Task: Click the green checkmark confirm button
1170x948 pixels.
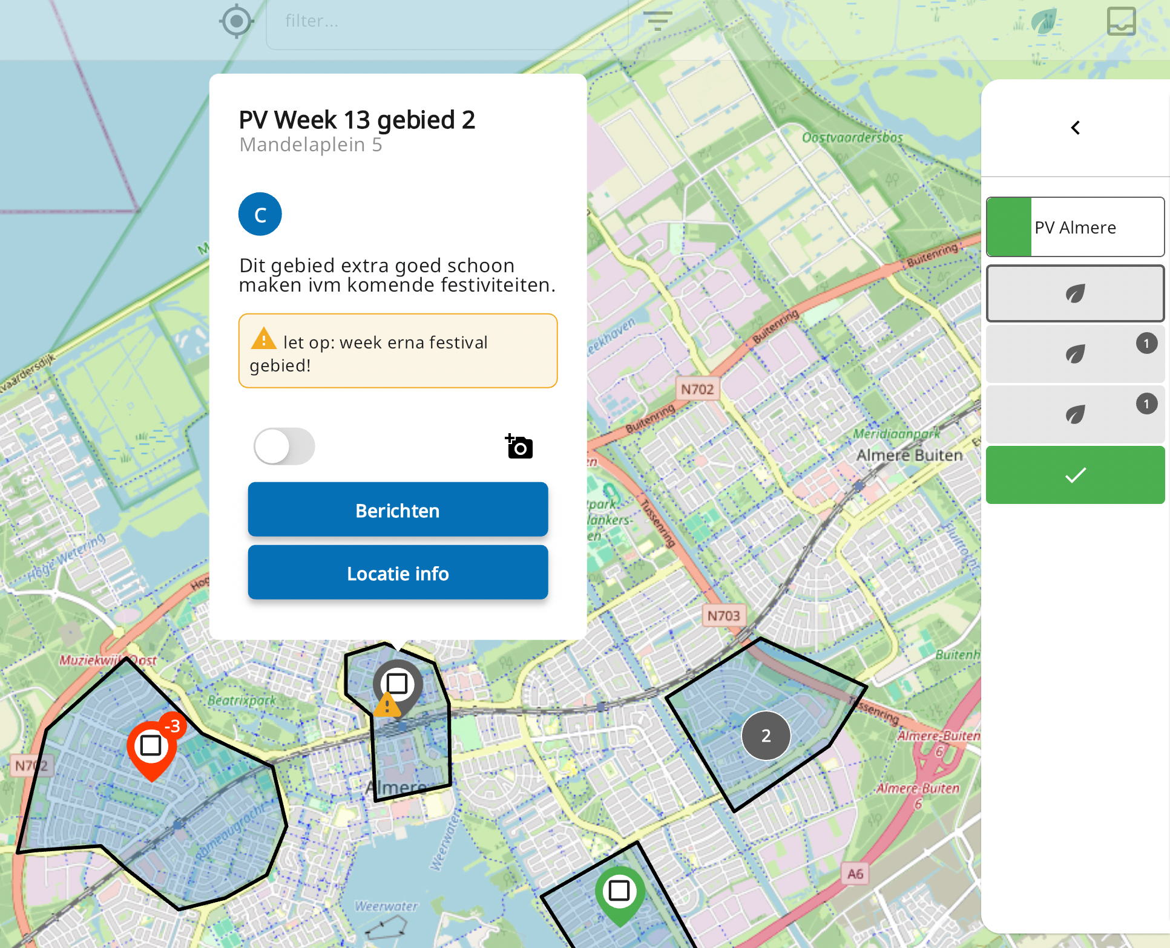Action: pos(1075,475)
